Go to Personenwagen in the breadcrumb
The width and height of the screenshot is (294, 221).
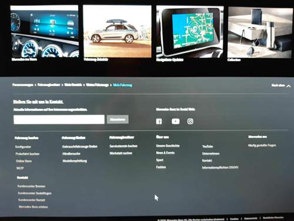(x=23, y=85)
